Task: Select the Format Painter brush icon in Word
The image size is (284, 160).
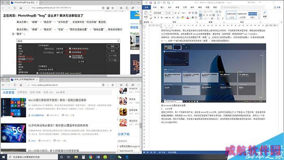Action: pyautogui.click(x=151, y=18)
